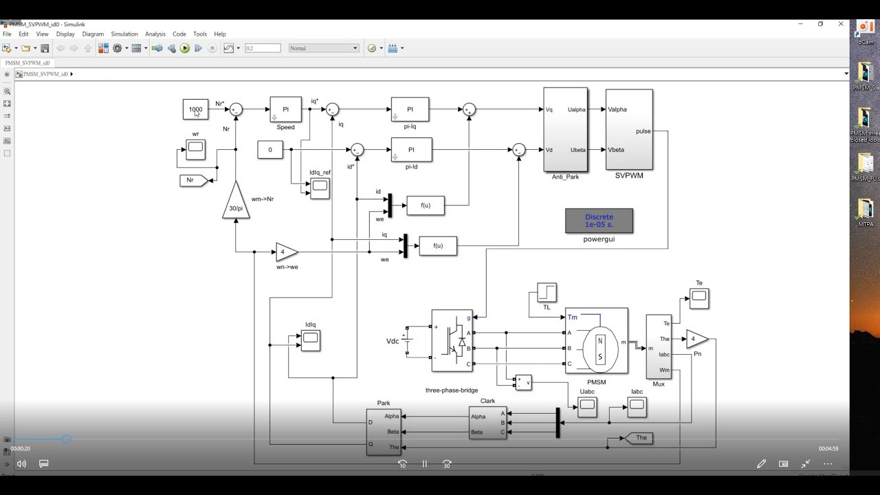Click the wr scope block
This screenshot has width=880, height=495.
pyautogui.click(x=195, y=149)
